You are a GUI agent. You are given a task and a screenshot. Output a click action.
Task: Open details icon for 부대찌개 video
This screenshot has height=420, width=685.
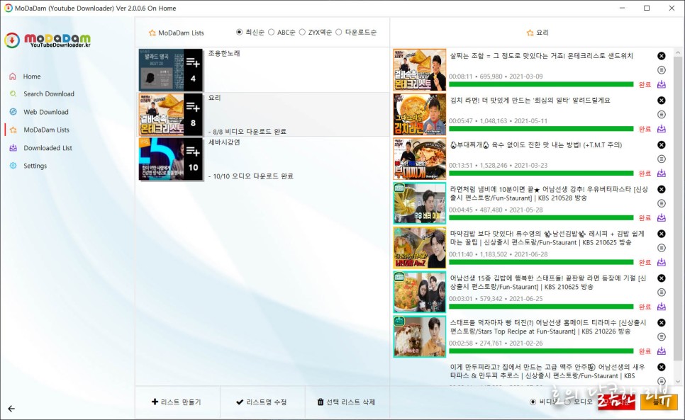point(662,159)
